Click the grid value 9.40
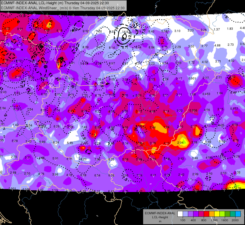Screen dimensions: 245x225 tap(72, 47)
